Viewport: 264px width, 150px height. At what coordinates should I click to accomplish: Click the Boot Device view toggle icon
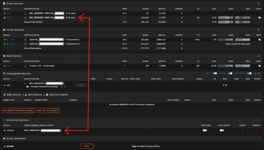258,56
